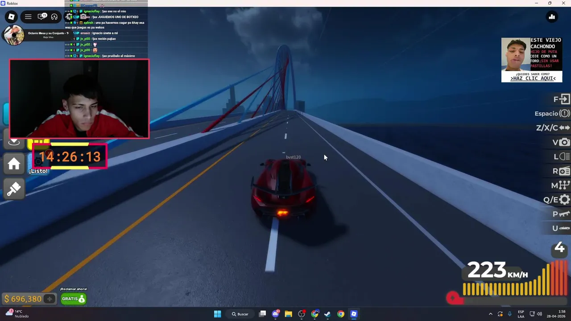The width and height of the screenshot is (571, 321).
Task: Open the leaderboard icon at top right
Action: [x=552, y=17]
